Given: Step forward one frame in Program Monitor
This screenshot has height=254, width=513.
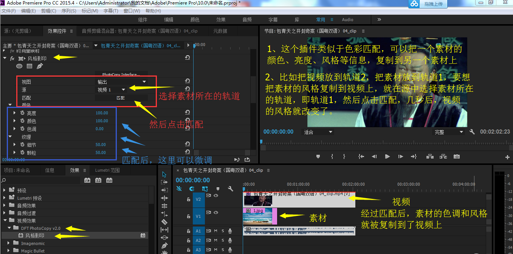Looking at the screenshot, I should (x=401, y=157).
